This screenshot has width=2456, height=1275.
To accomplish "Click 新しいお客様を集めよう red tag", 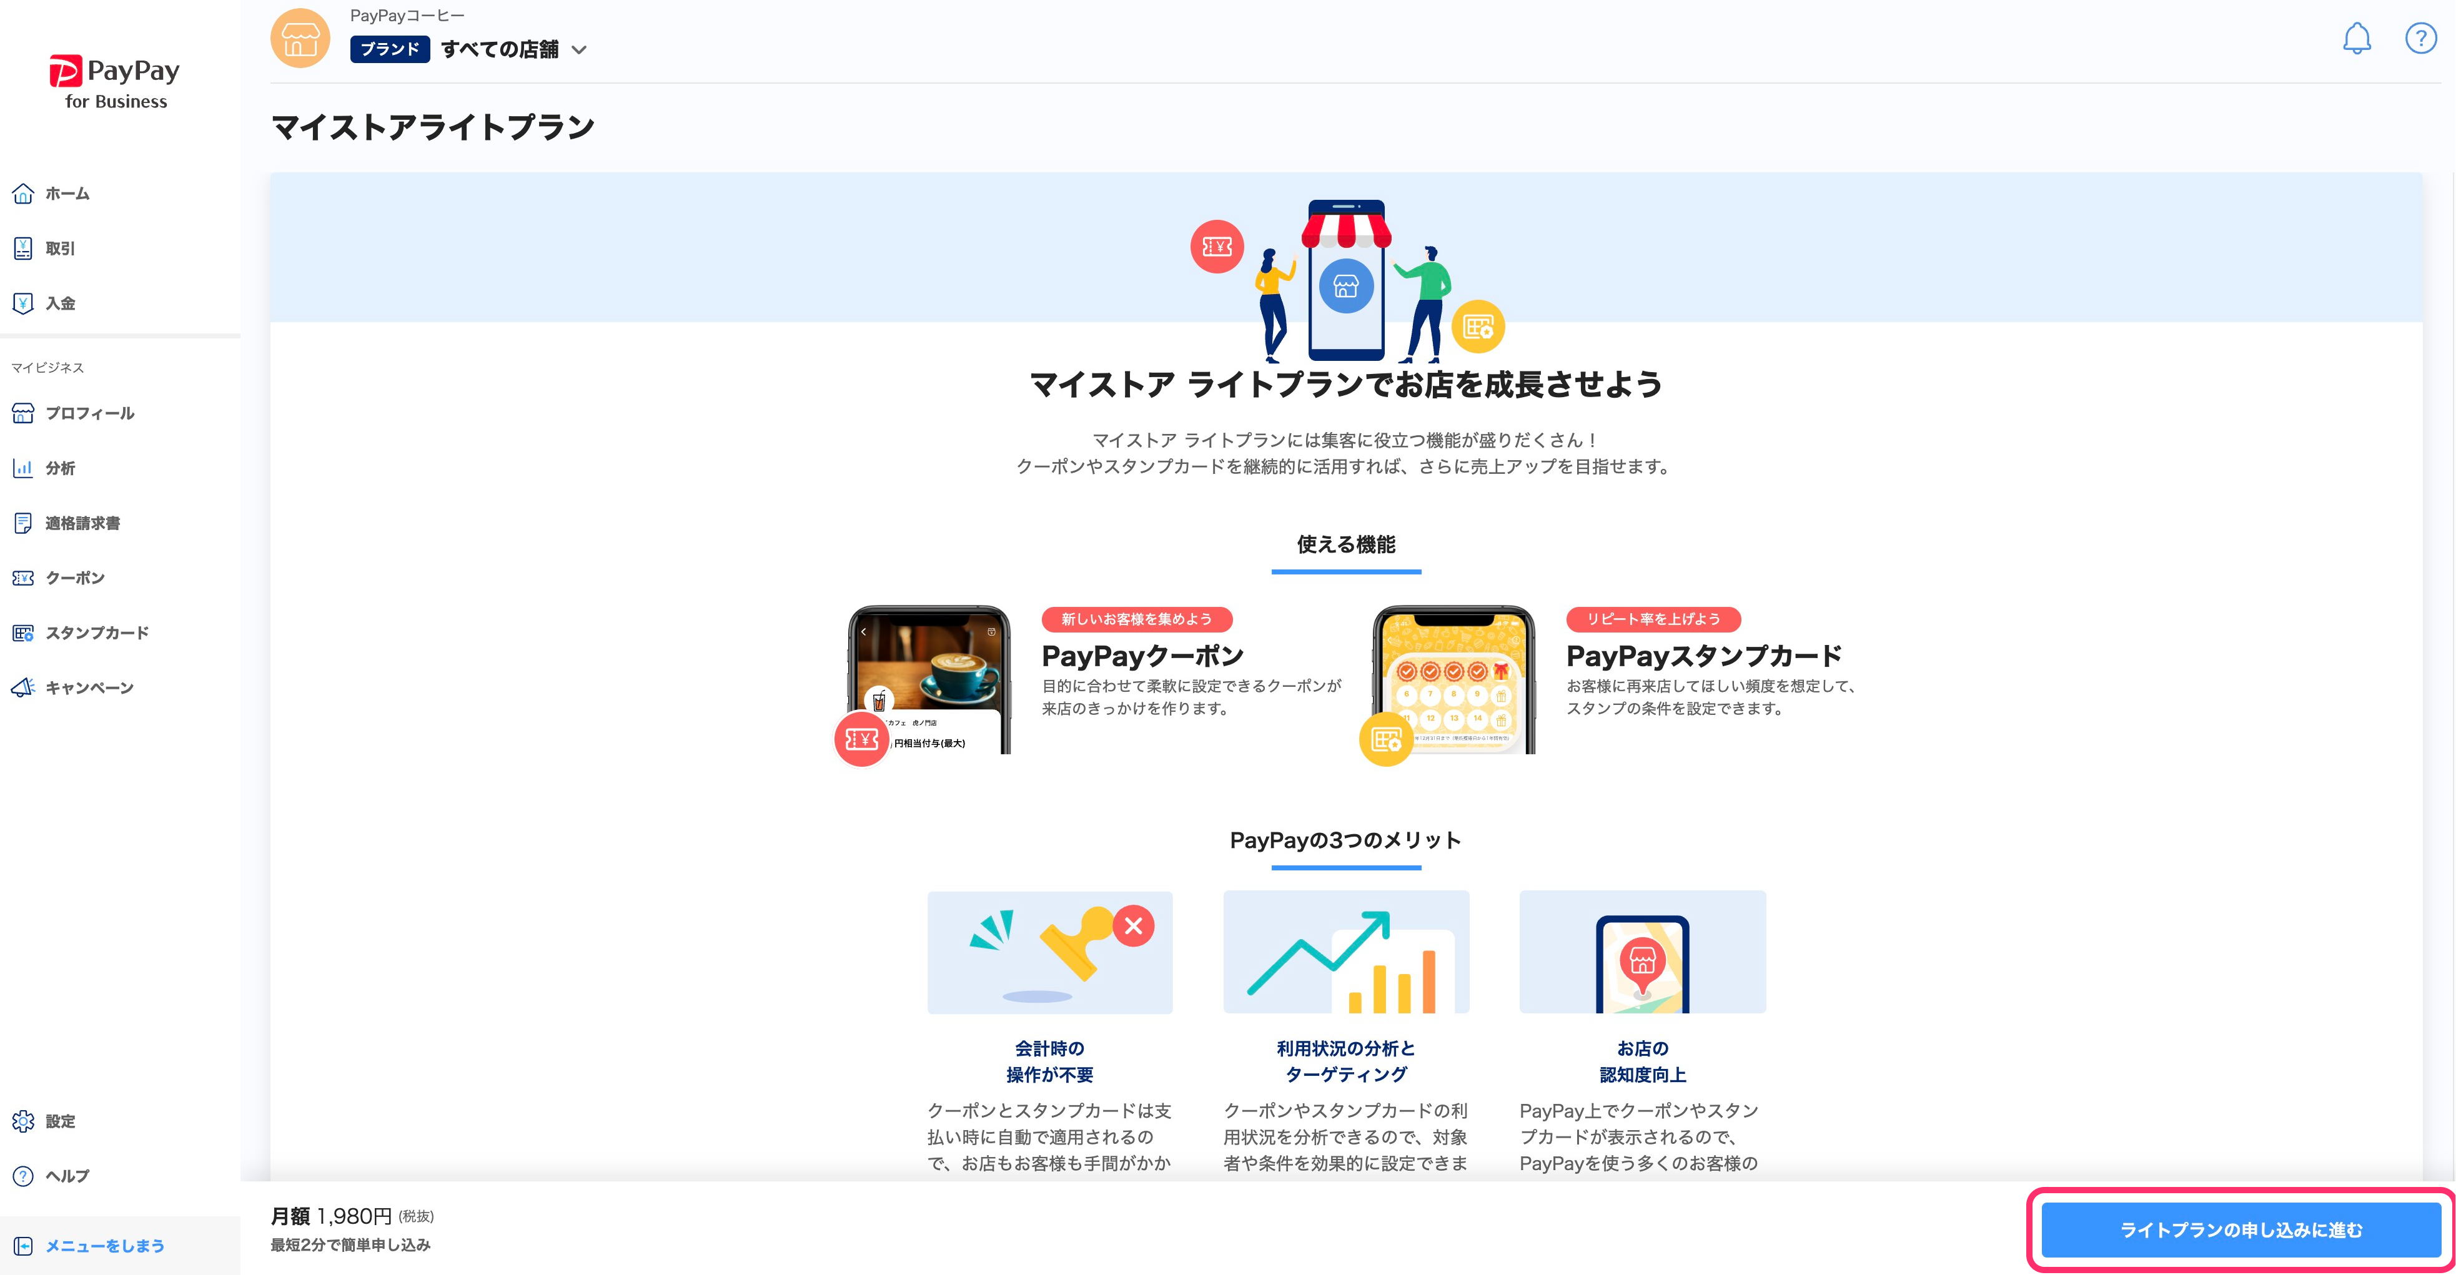I will click(x=1136, y=619).
